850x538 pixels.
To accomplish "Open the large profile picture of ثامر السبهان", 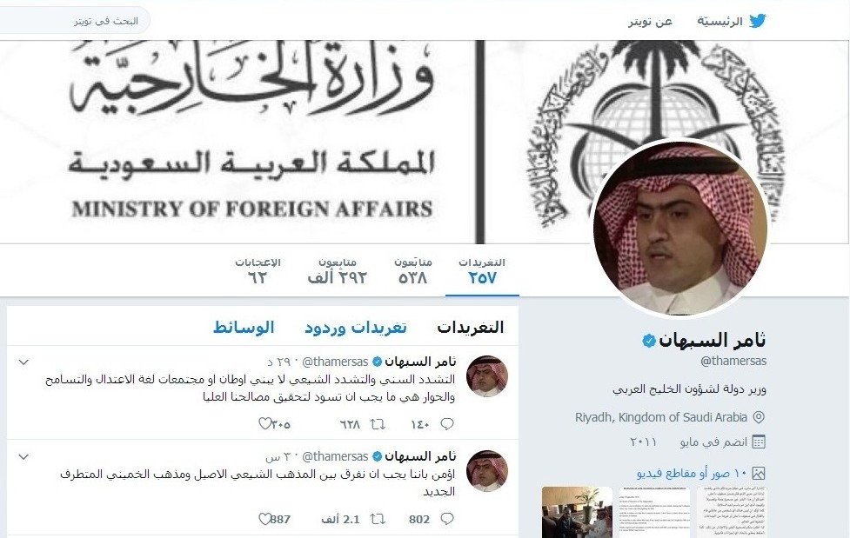I will point(680,228).
